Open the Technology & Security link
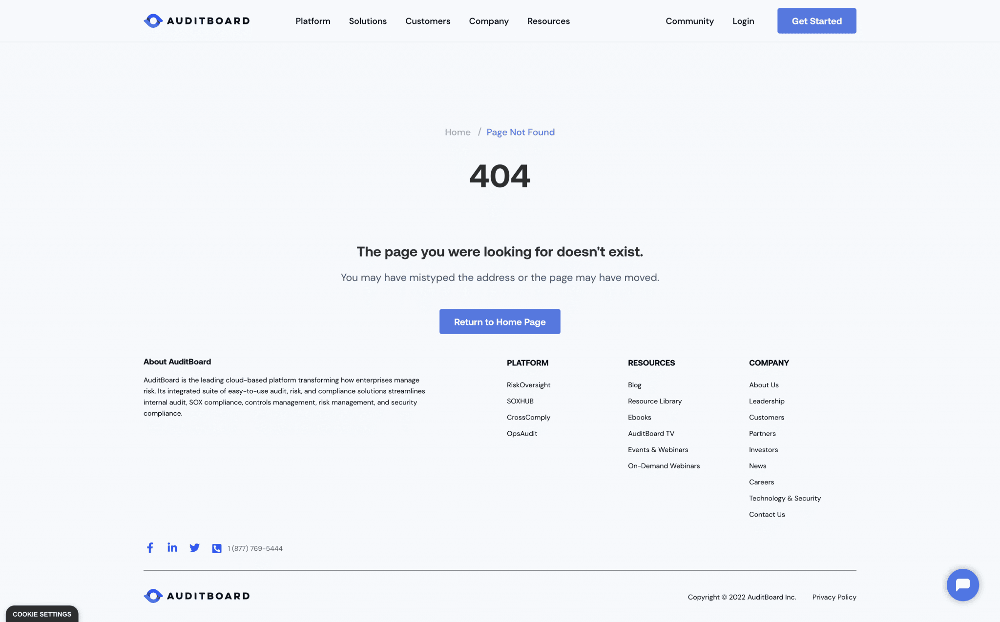 785,498
